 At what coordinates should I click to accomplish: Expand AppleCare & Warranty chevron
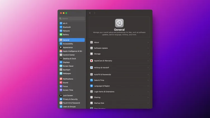148,61
